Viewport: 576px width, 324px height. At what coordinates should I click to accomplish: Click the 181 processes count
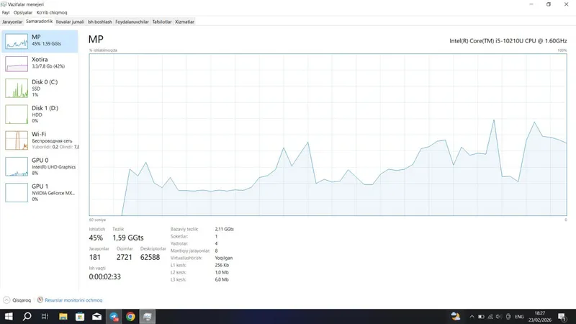coord(95,258)
